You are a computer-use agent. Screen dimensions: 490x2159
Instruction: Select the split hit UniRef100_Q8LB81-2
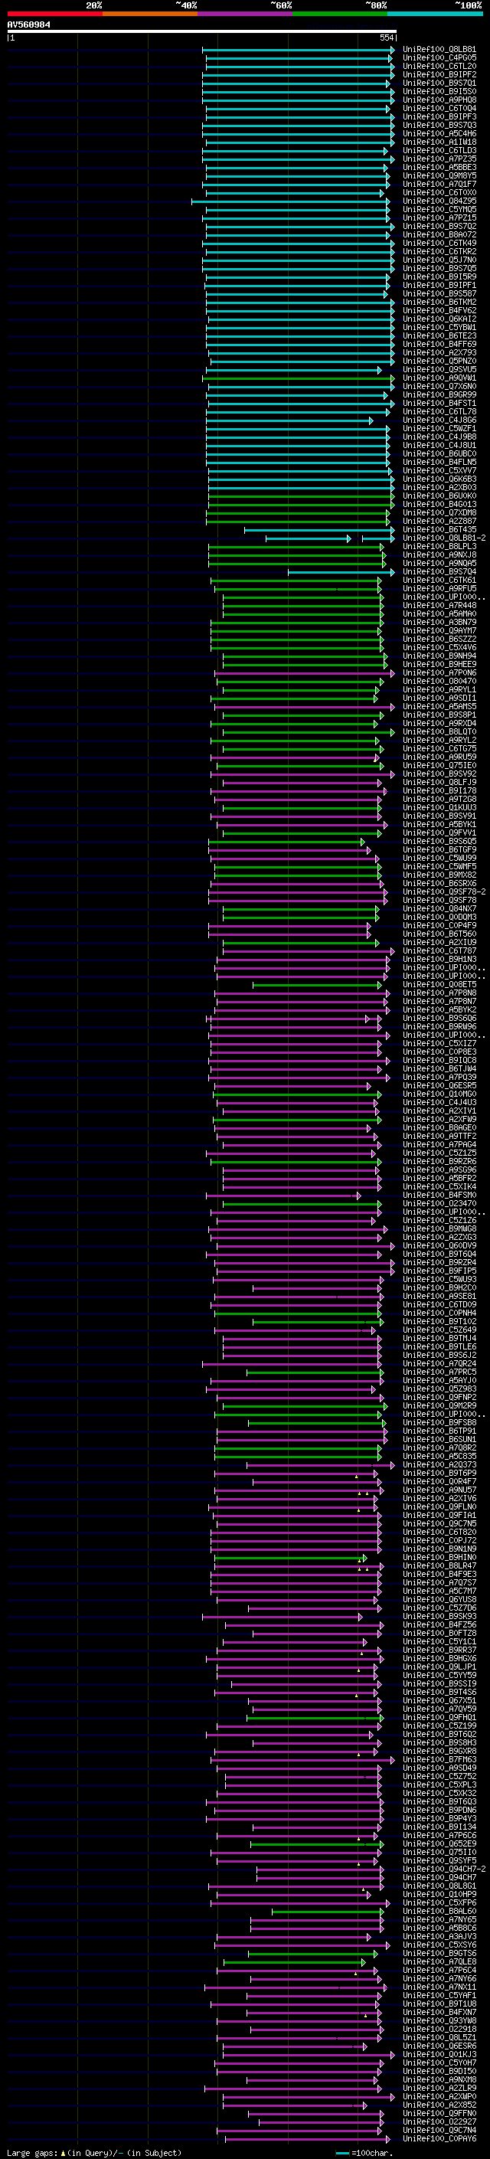[x=445, y=538]
